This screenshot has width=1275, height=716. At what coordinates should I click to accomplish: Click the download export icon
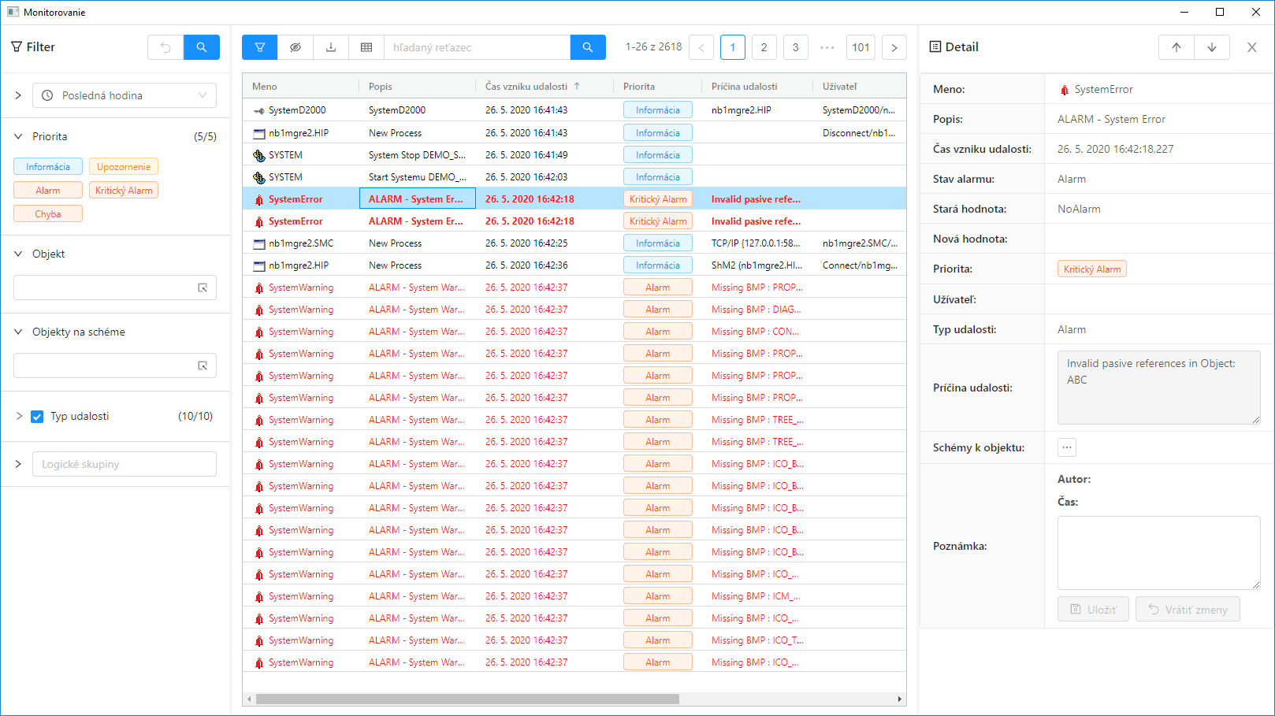coord(331,47)
